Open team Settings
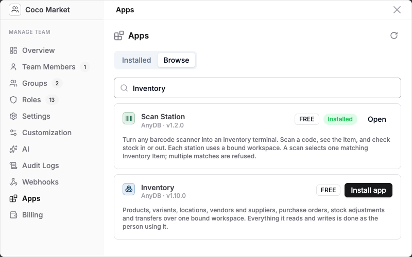This screenshot has width=412, height=257. point(36,116)
